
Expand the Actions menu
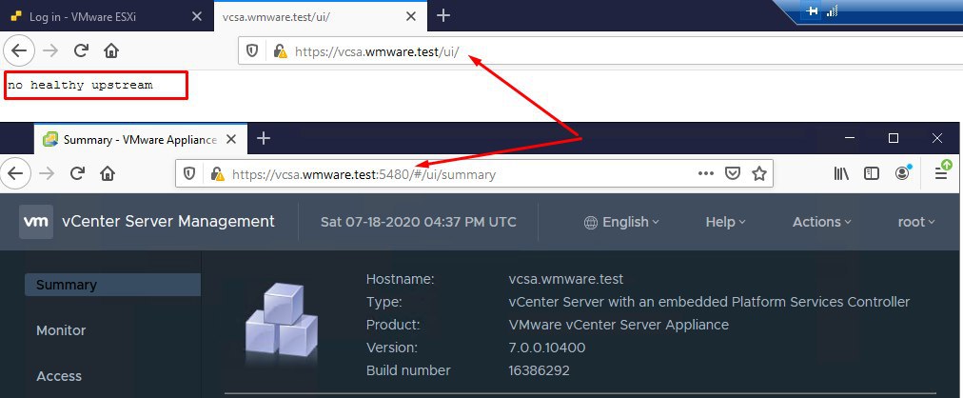click(x=822, y=222)
